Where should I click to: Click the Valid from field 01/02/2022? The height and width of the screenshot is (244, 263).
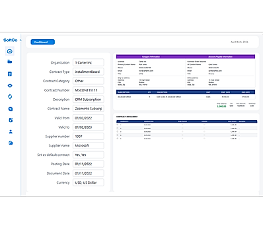[x=89, y=118]
